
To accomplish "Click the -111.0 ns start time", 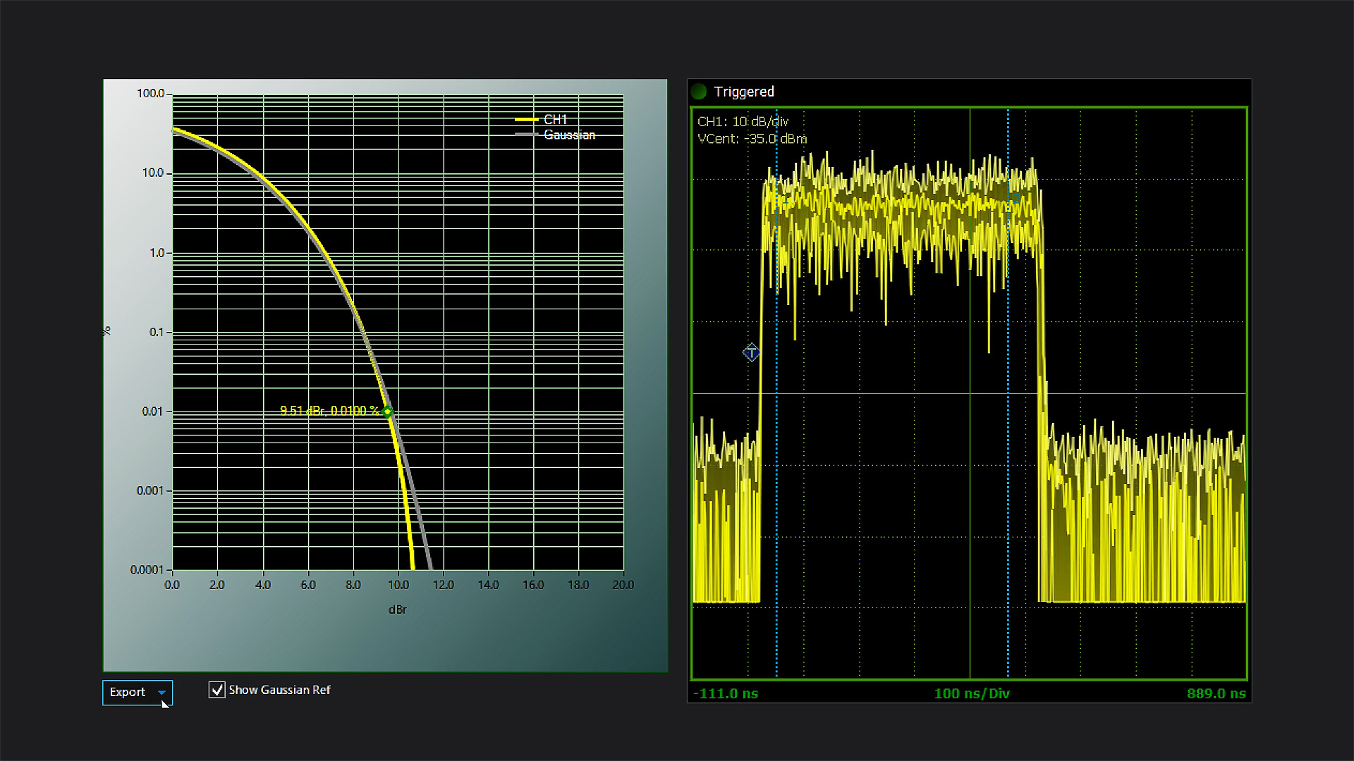I will click(726, 693).
